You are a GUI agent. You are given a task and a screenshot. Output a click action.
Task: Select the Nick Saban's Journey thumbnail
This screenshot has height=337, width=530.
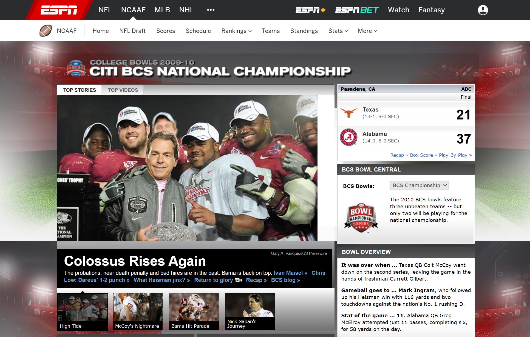coord(250,311)
